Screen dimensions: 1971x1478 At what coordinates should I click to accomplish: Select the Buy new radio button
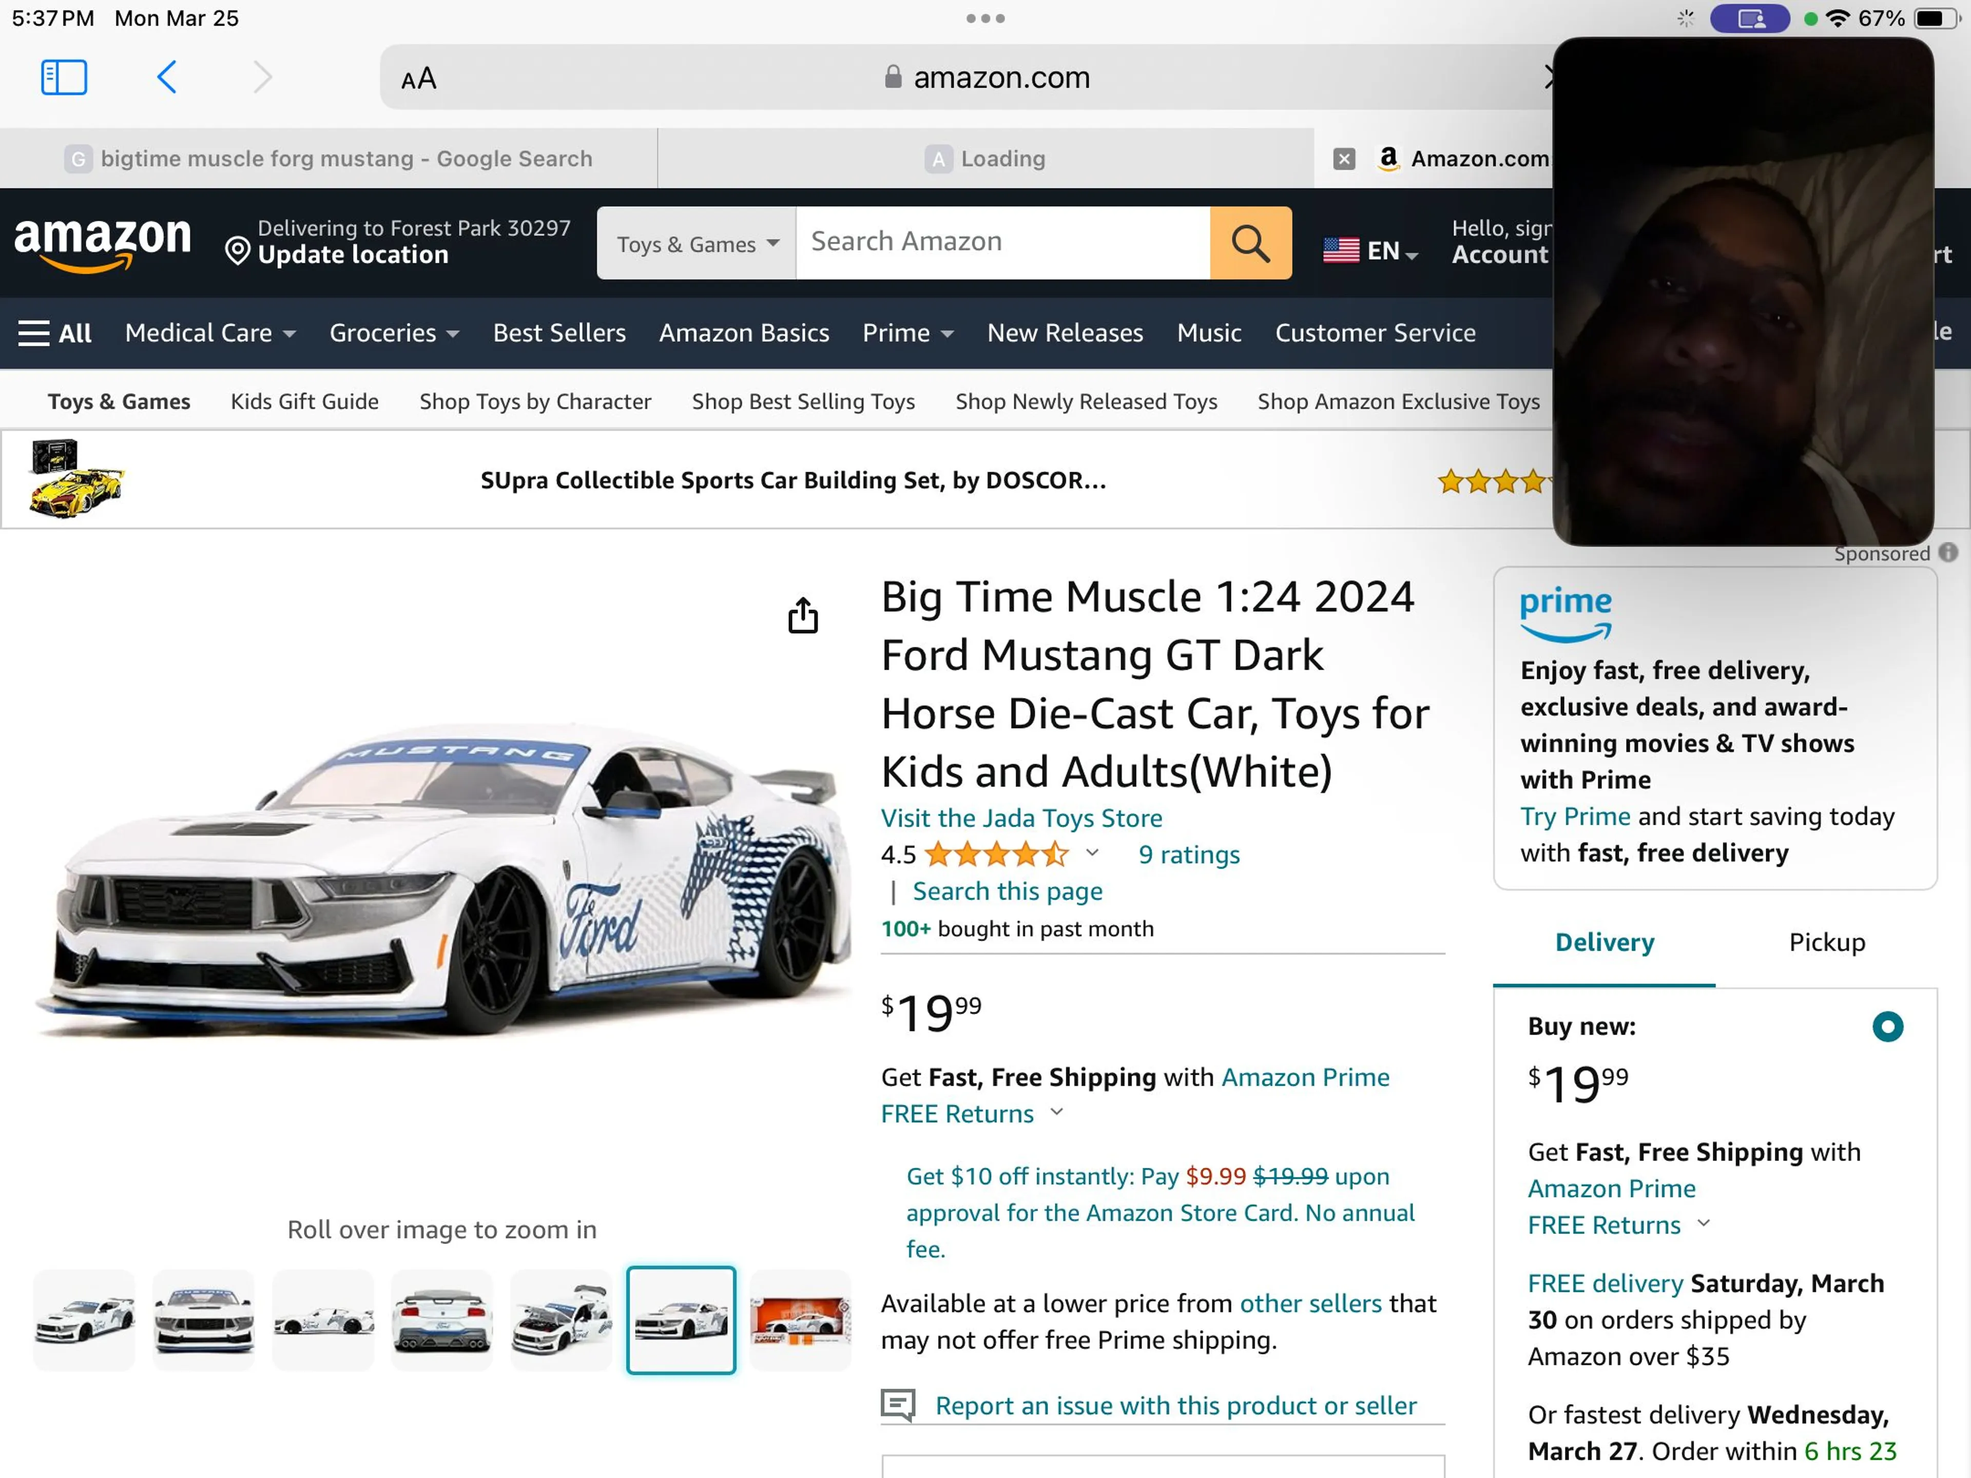point(1887,1026)
